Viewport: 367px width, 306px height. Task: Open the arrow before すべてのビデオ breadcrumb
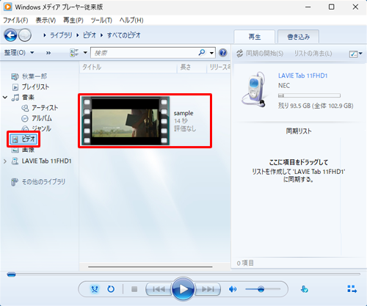pos(101,35)
